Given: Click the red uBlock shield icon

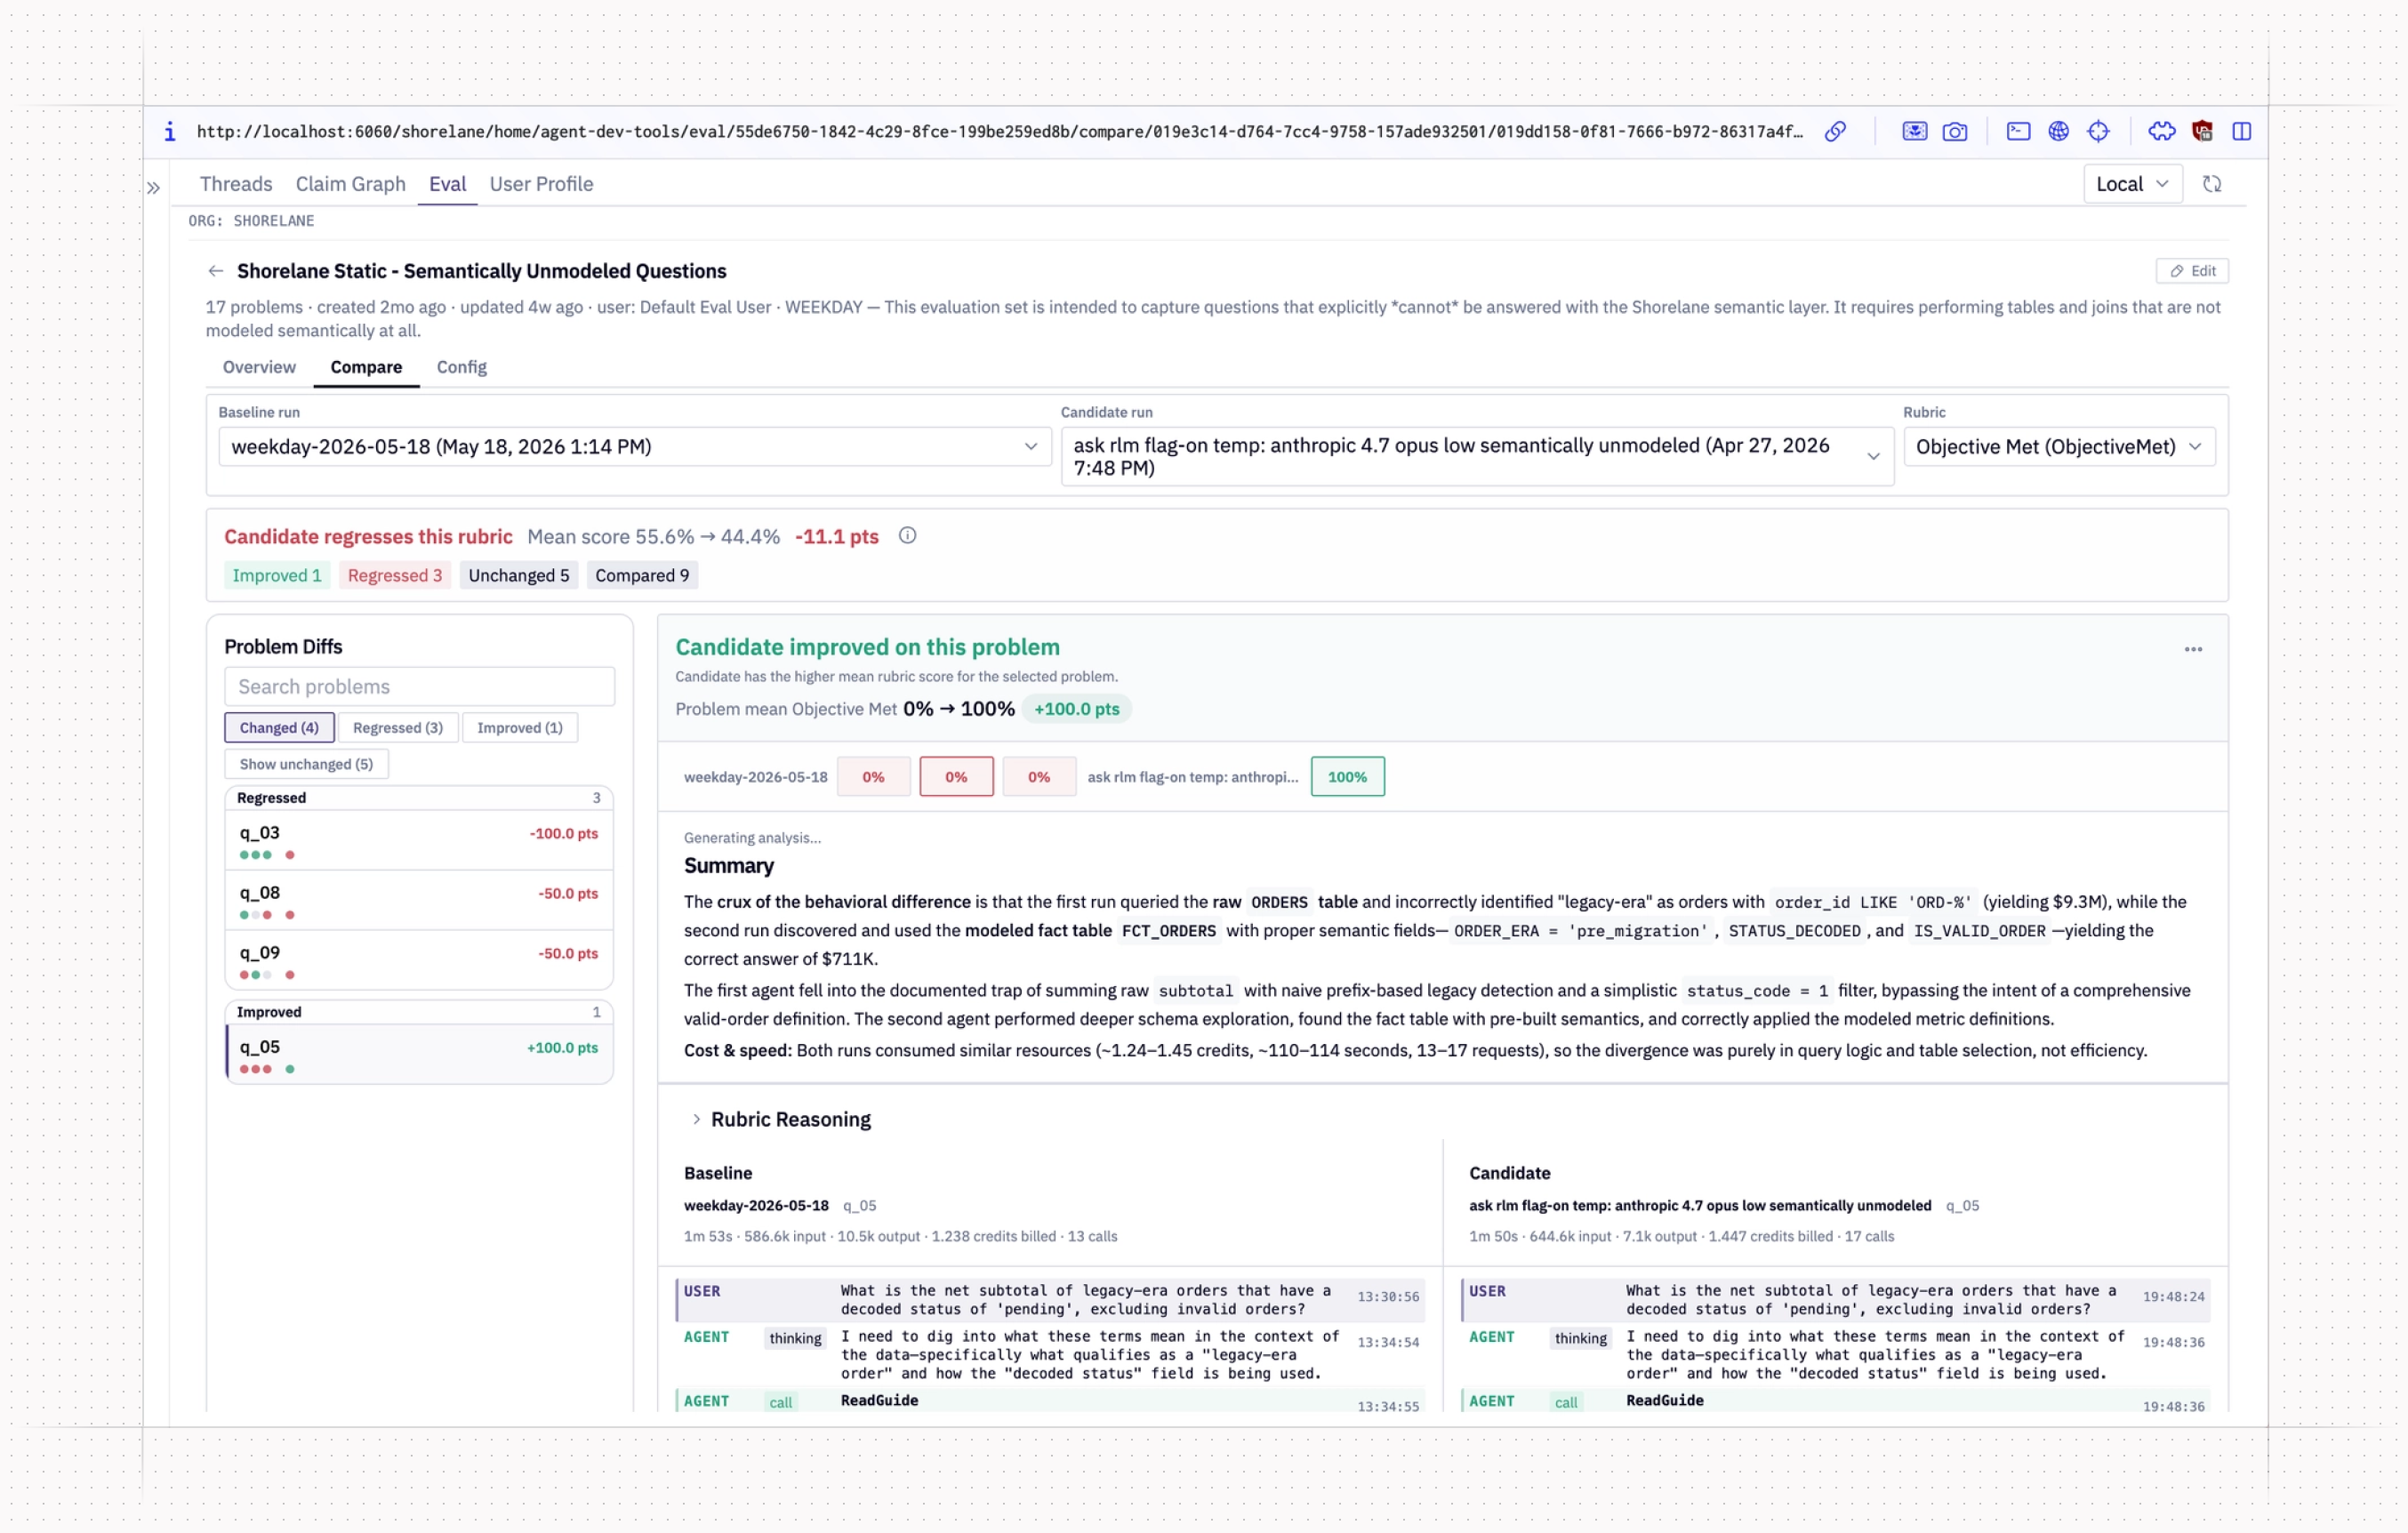Looking at the screenshot, I should click(2202, 131).
